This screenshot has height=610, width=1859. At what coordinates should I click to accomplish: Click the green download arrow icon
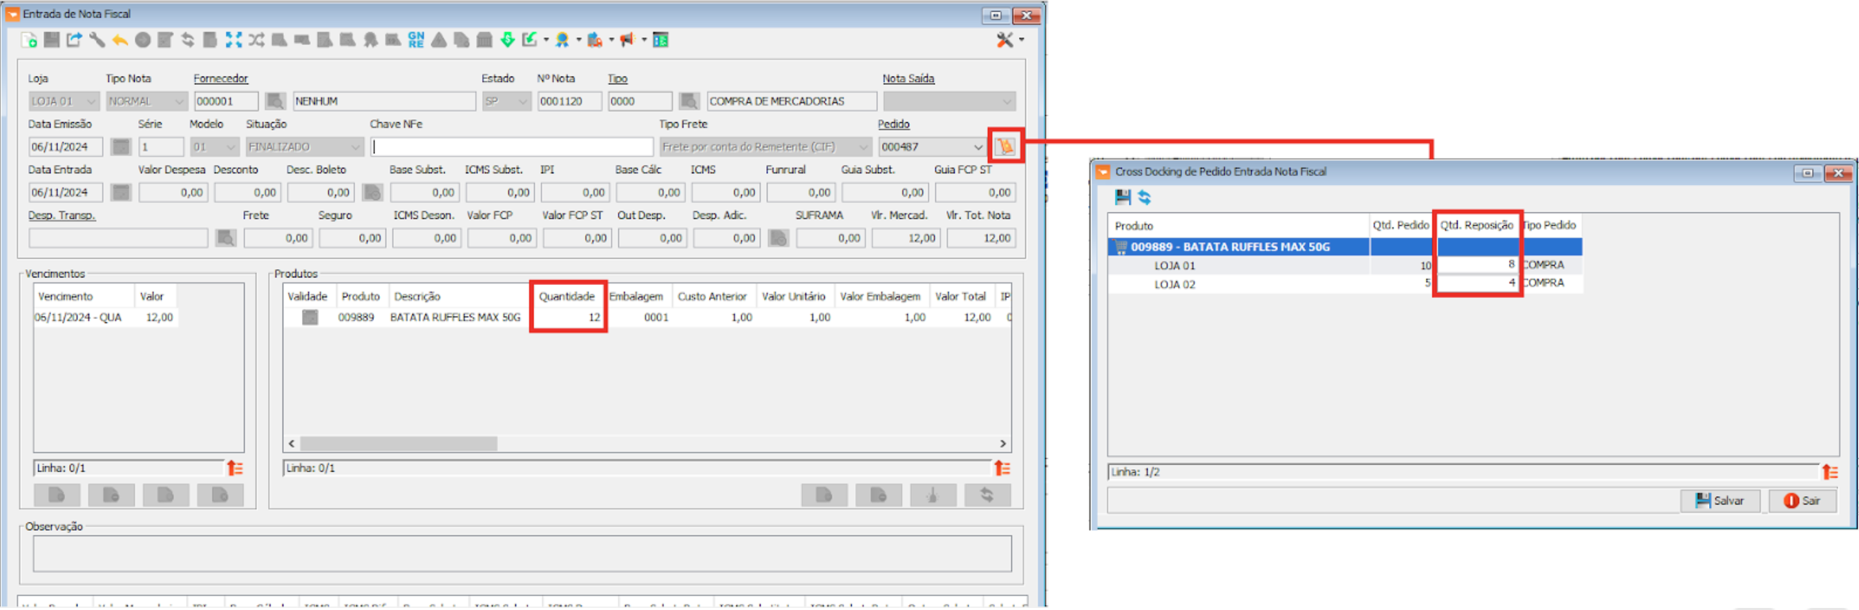click(507, 41)
